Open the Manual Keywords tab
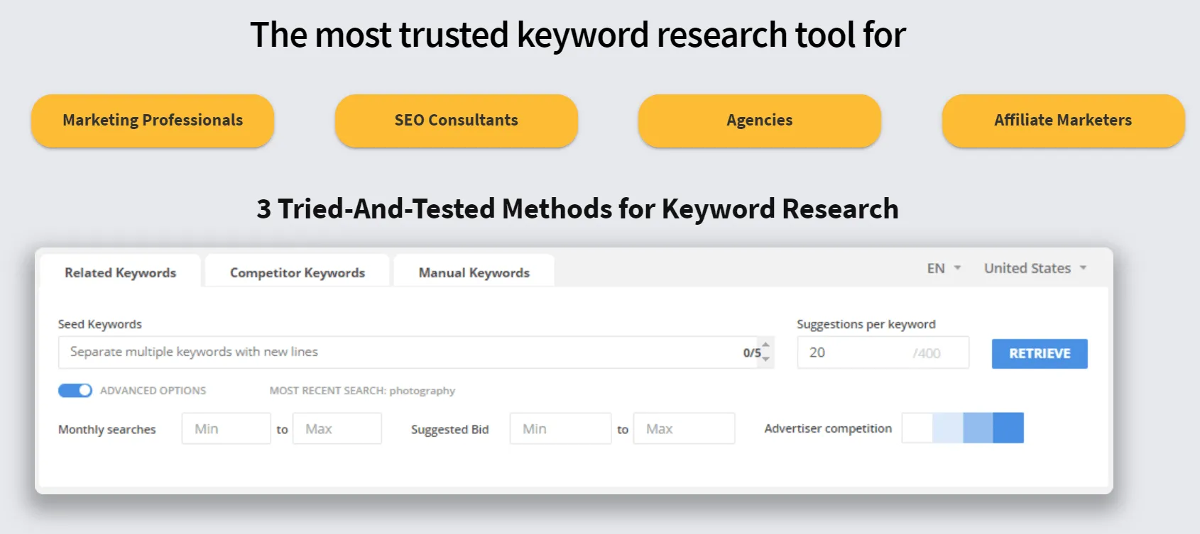The height and width of the screenshot is (534, 1200). 474,272
